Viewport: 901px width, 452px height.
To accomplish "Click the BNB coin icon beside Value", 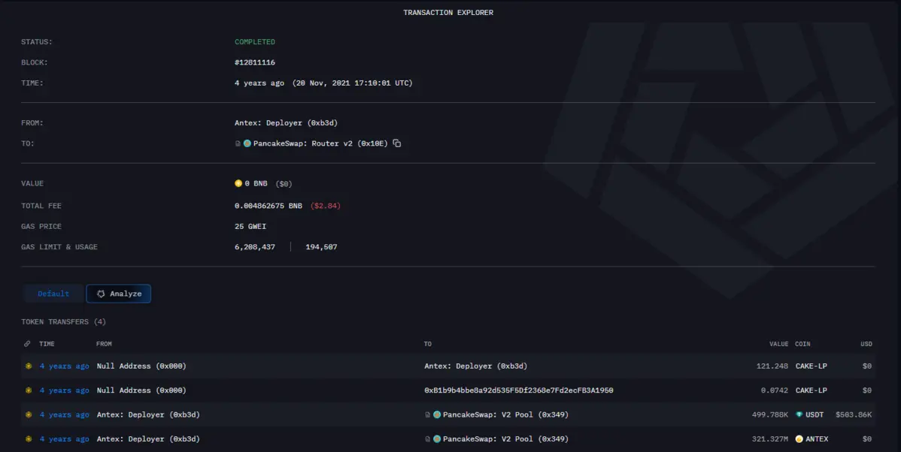I will tap(238, 183).
